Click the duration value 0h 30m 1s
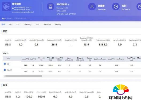 (x=126, y=9)
